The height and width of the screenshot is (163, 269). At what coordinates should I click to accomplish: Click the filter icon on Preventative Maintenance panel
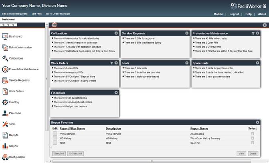click(x=253, y=33)
